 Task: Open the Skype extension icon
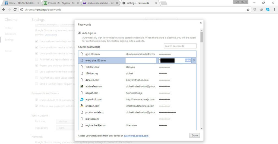[x=268, y=9]
